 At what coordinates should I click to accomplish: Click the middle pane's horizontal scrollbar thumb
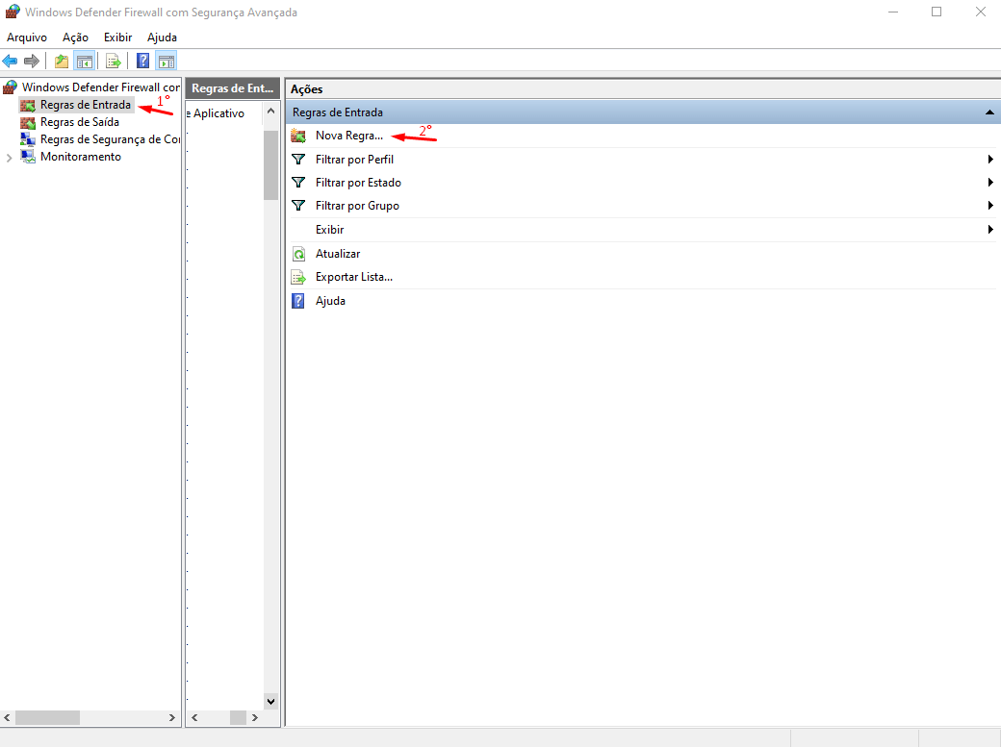(238, 717)
